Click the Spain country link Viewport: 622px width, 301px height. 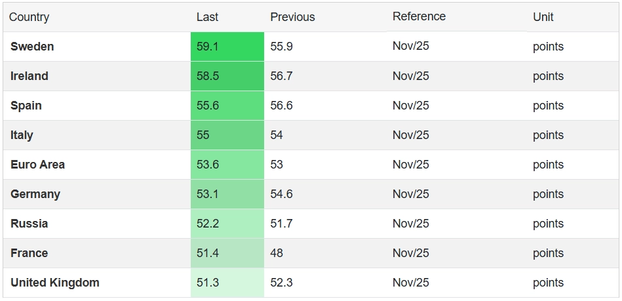click(x=26, y=106)
